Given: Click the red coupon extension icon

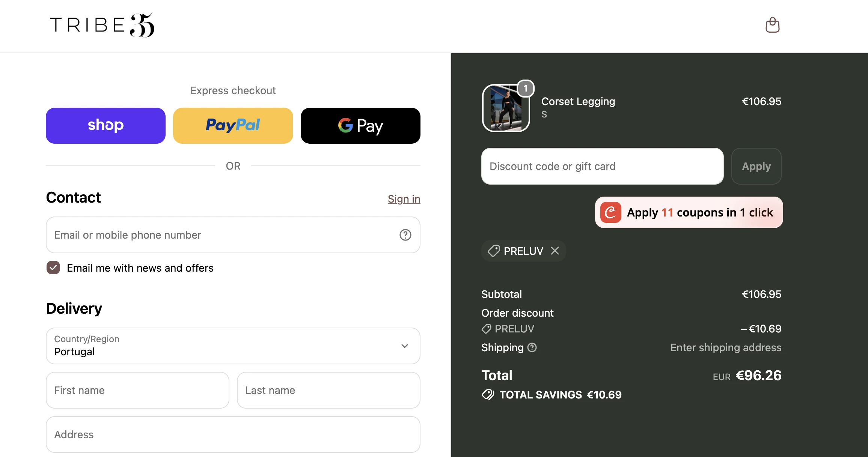Looking at the screenshot, I should pyautogui.click(x=610, y=212).
